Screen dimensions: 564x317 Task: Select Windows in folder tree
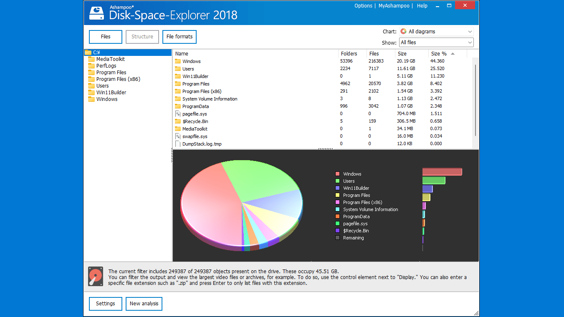pyautogui.click(x=107, y=99)
